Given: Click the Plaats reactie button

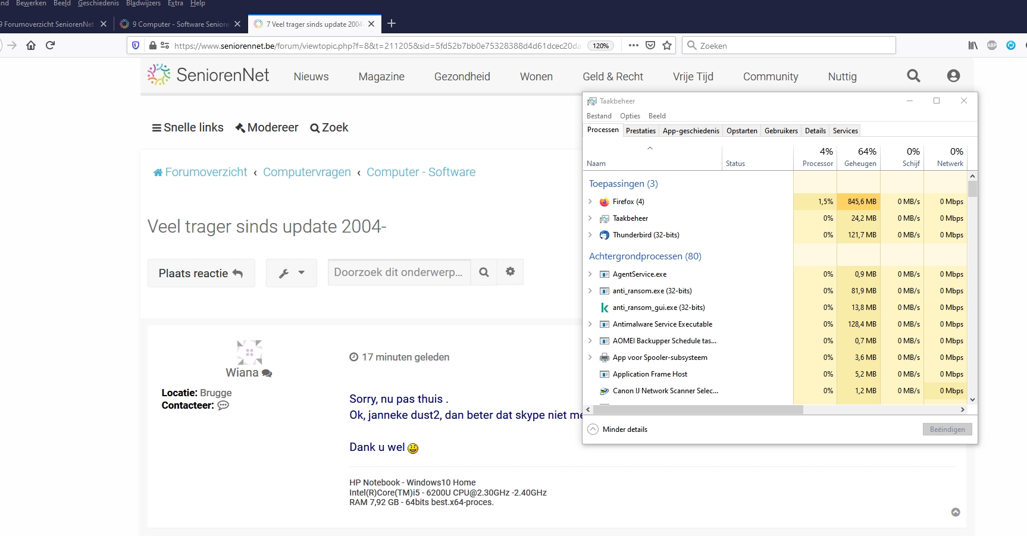Looking at the screenshot, I should pos(201,273).
